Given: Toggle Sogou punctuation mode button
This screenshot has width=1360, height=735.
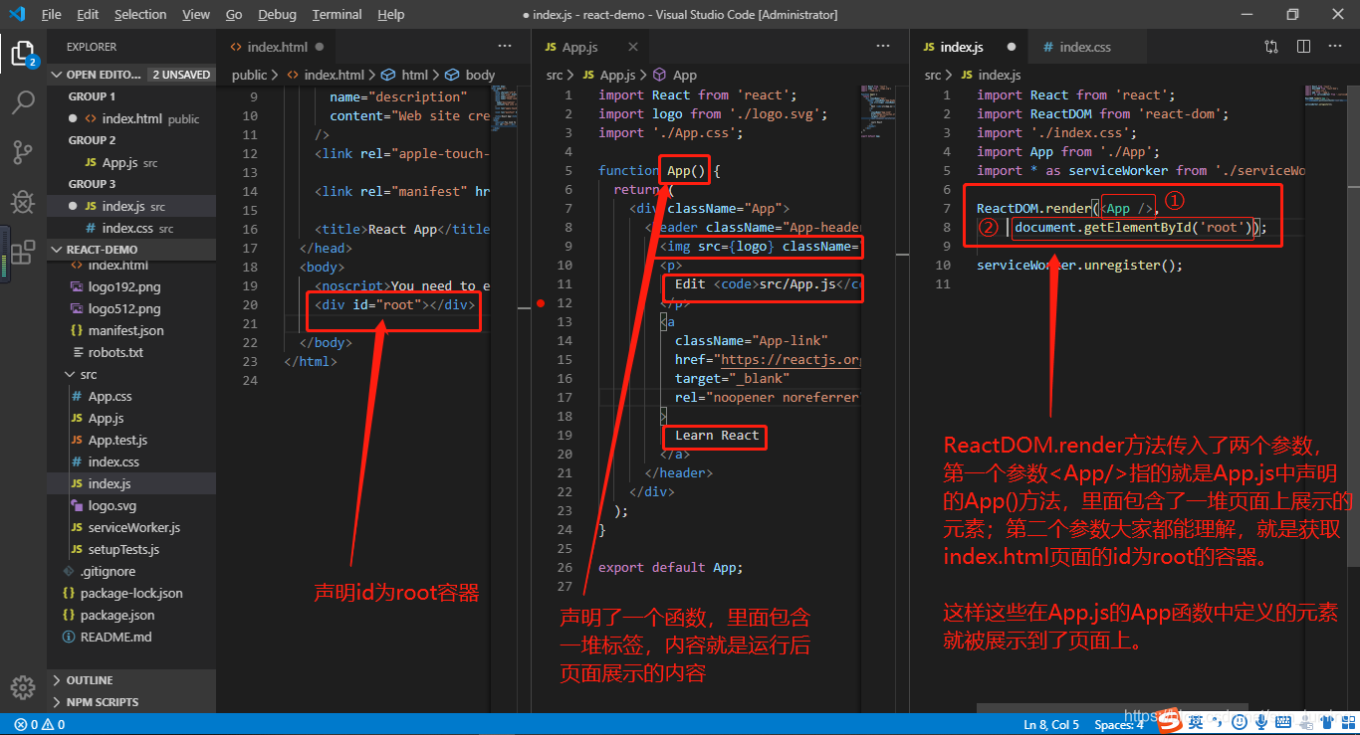Looking at the screenshot, I should tap(1218, 722).
